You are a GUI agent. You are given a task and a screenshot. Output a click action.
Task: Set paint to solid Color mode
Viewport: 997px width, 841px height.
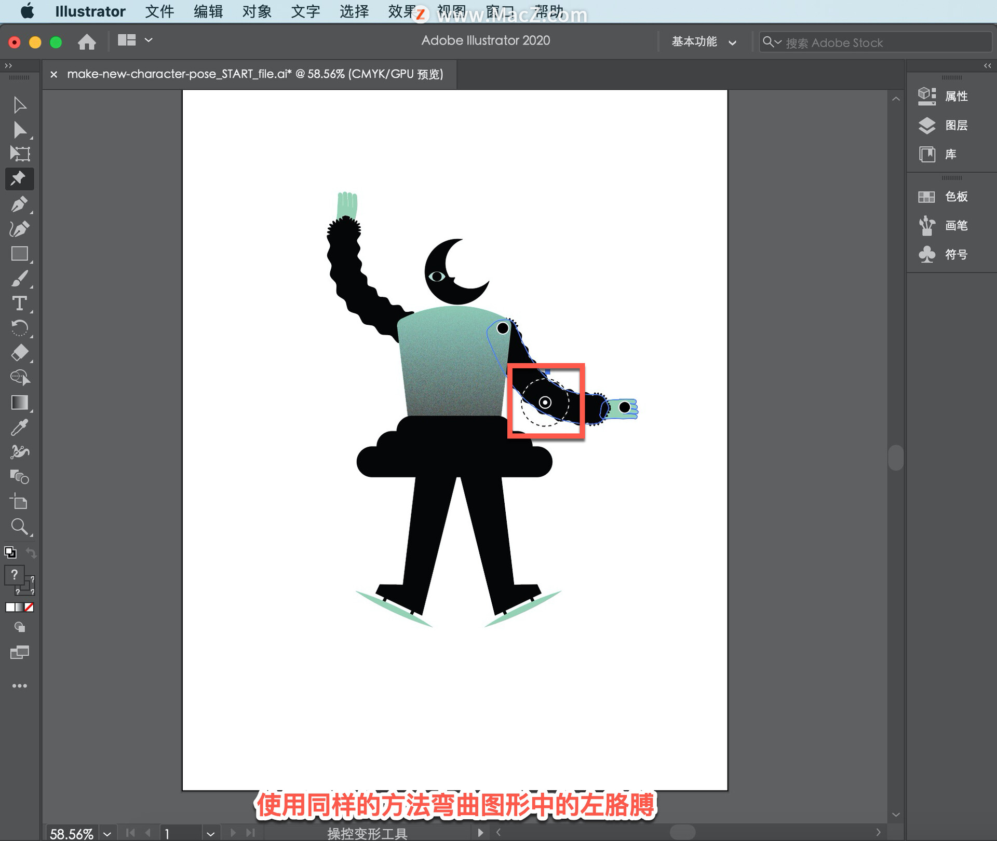[x=10, y=608]
